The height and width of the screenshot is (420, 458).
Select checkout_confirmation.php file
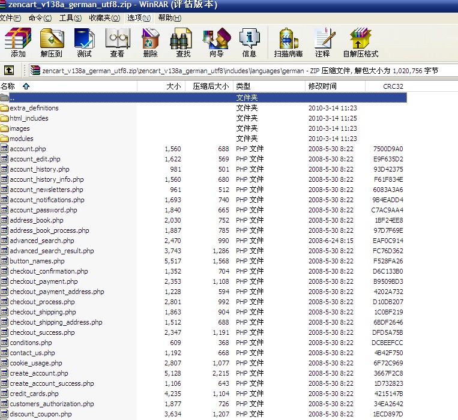click(49, 271)
